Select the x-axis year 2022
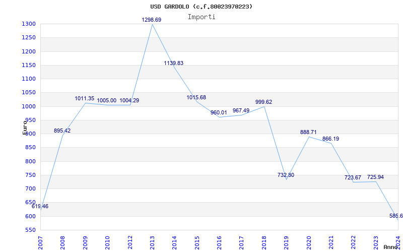 pos(354,243)
